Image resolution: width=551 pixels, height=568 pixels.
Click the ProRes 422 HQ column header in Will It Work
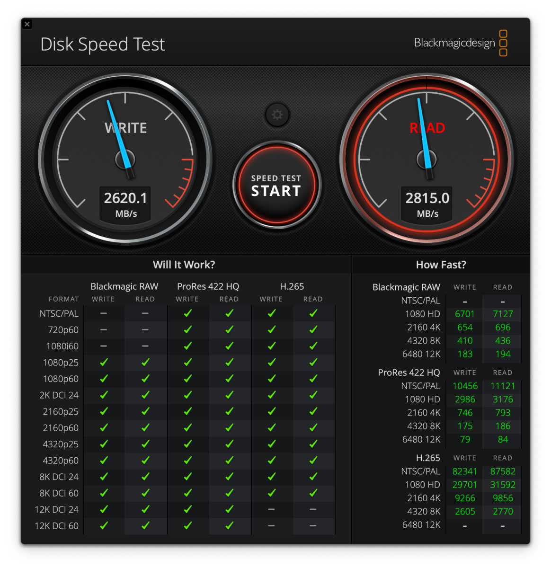click(208, 286)
